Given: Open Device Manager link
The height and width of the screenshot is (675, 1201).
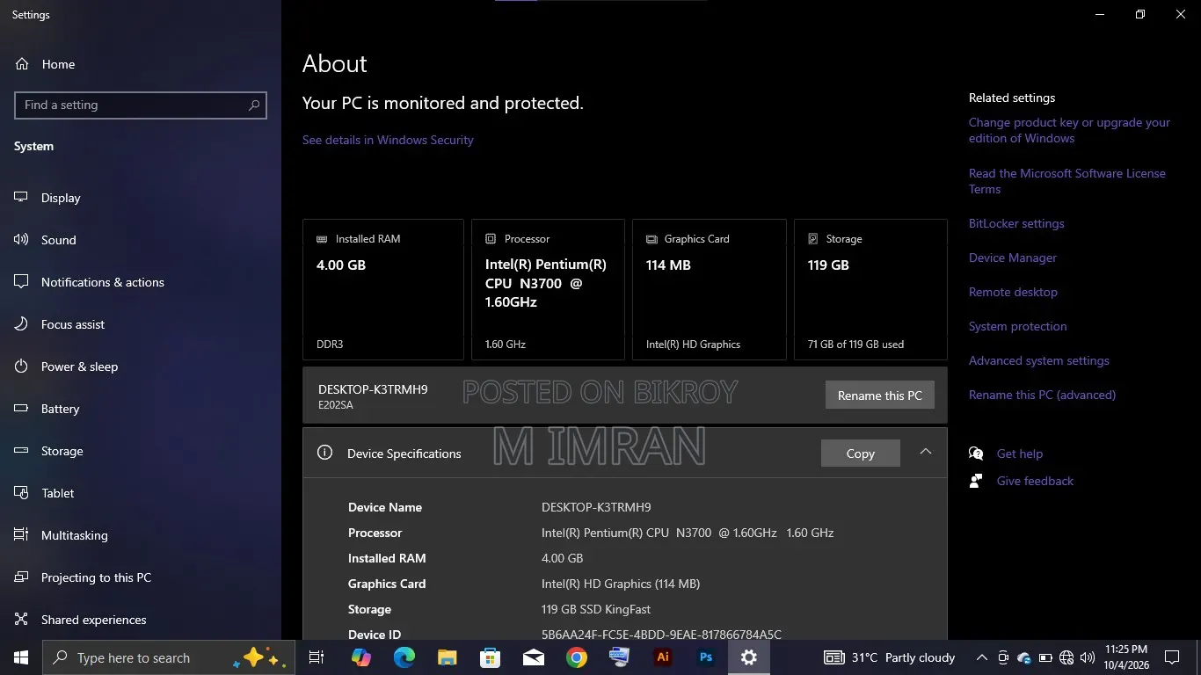Looking at the screenshot, I should tap(1013, 258).
